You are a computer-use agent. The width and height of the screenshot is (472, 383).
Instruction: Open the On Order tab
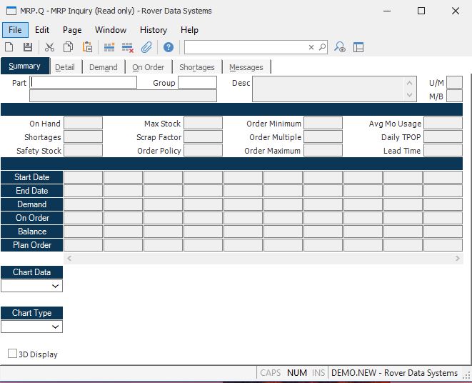[x=148, y=67]
